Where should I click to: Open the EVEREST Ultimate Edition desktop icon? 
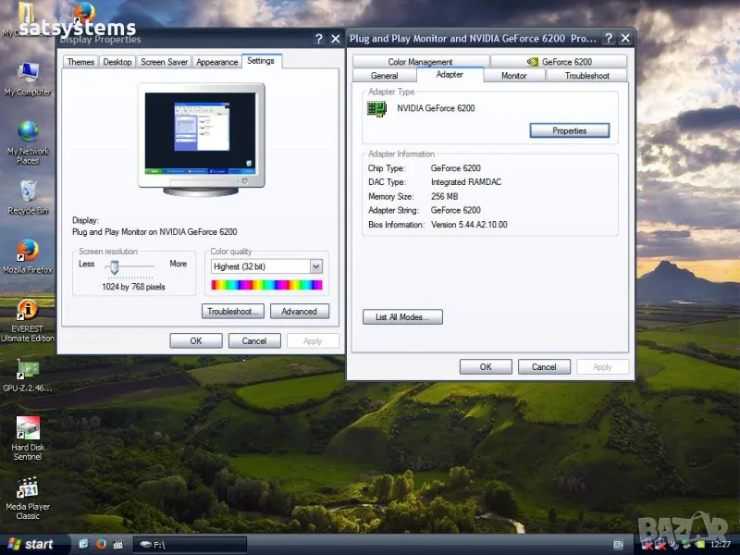coord(28,310)
